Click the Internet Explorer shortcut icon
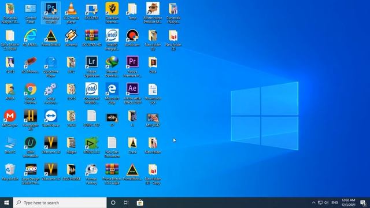 (x=31, y=38)
